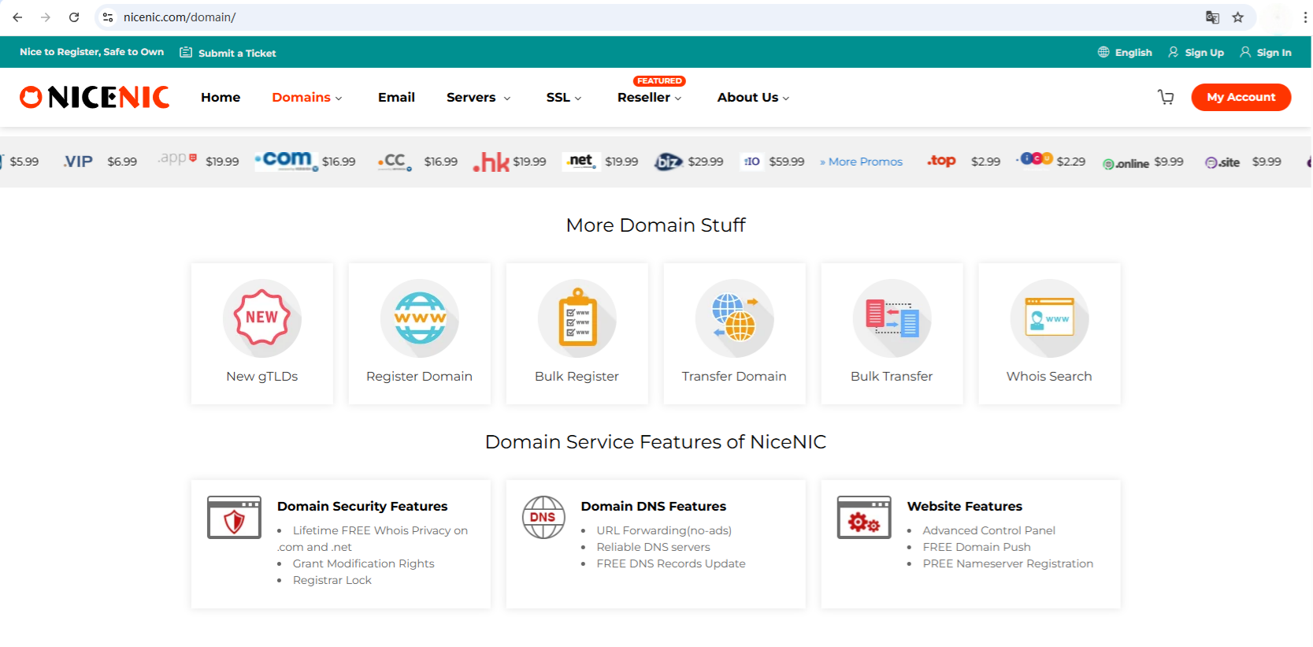Open the New gTLDs card label
Image resolution: width=1313 pixels, height=647 pixels.
[x=262, y=376]
